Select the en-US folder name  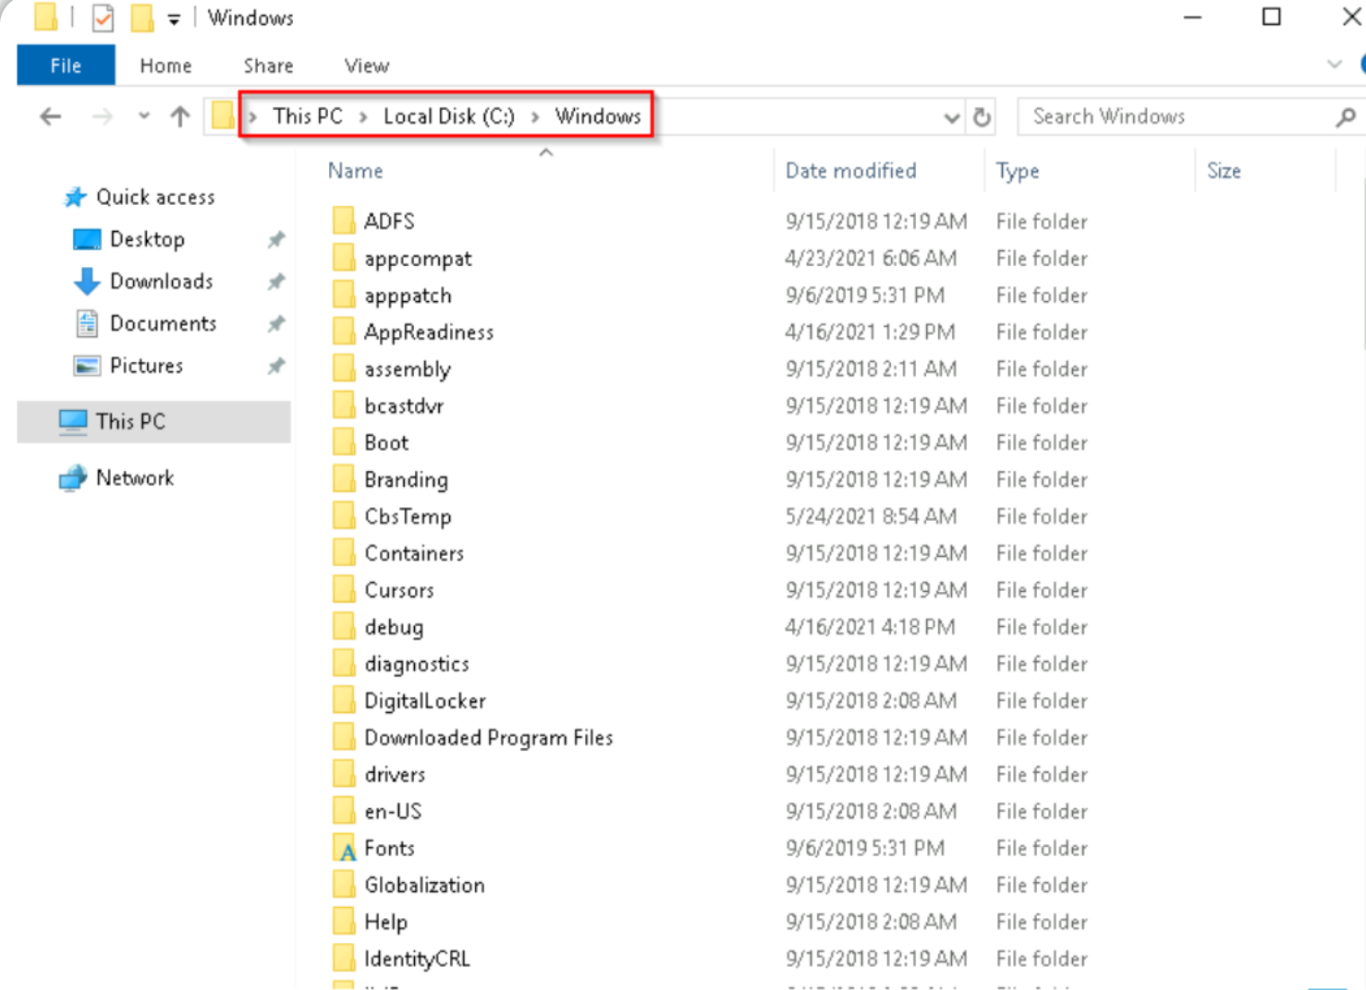393,812
